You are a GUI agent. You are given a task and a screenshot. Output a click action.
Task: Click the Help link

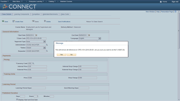[x=158, y=12]
